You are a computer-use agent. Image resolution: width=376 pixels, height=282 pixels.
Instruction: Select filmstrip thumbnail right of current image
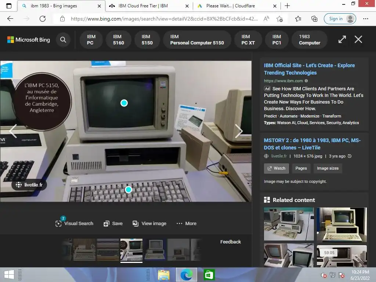coord(155,250)
